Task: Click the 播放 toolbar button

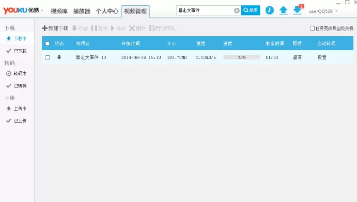Action: (x=118, y=28)
